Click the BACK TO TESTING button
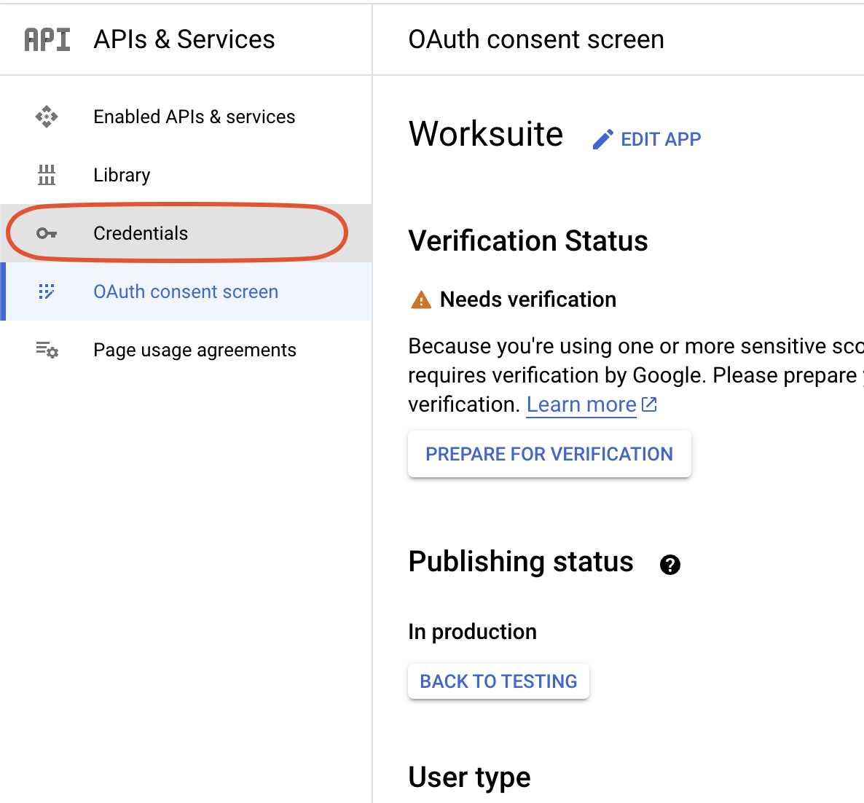This screenshot has width=864, height=803. coord(499,682)
